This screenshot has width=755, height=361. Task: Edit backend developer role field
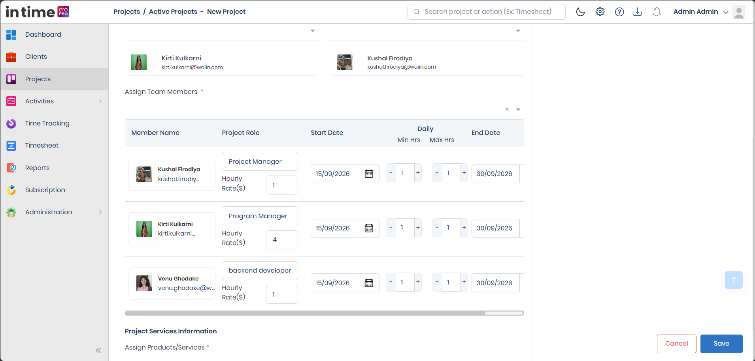click(260, 271)
